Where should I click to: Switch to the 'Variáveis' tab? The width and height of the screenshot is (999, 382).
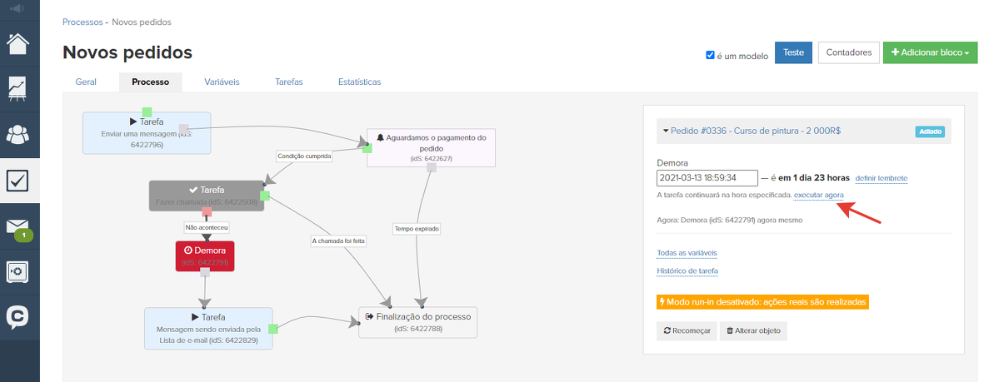(x=222, y=82)
